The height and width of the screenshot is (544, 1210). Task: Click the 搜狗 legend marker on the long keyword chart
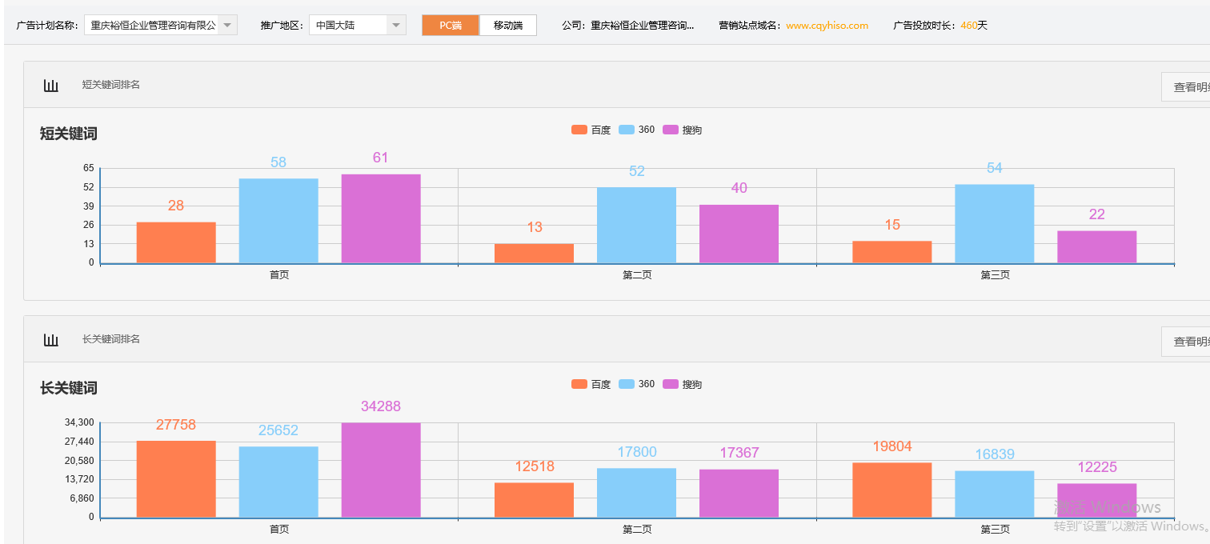coord(670,383)
